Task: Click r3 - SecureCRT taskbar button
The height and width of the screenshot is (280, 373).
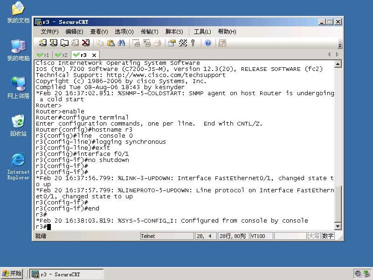Action: (x=67, y=274)
